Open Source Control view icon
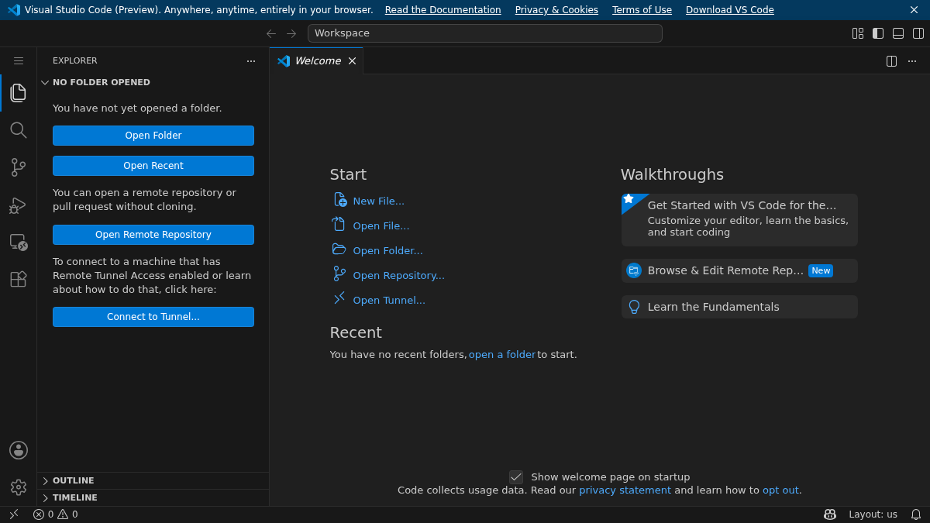This screenshot has height=523, width=930. [19, 167]
